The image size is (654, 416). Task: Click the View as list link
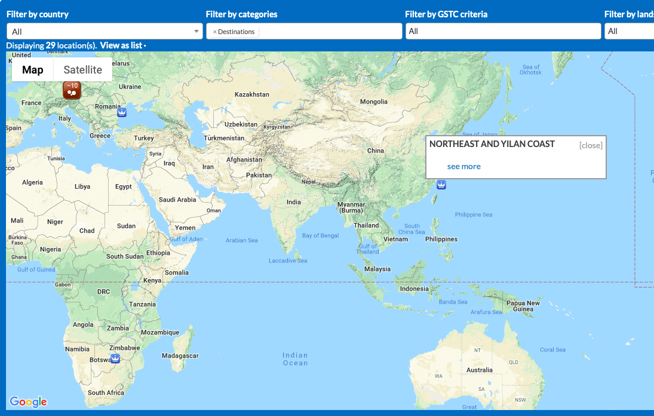[x=121, y=45]
